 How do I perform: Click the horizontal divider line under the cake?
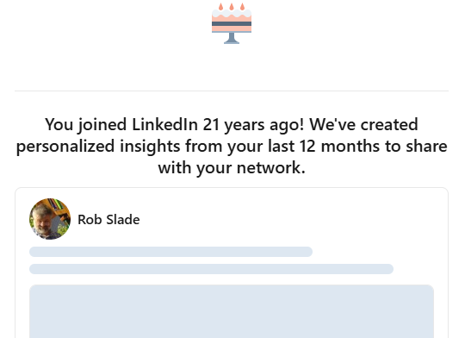232,91
